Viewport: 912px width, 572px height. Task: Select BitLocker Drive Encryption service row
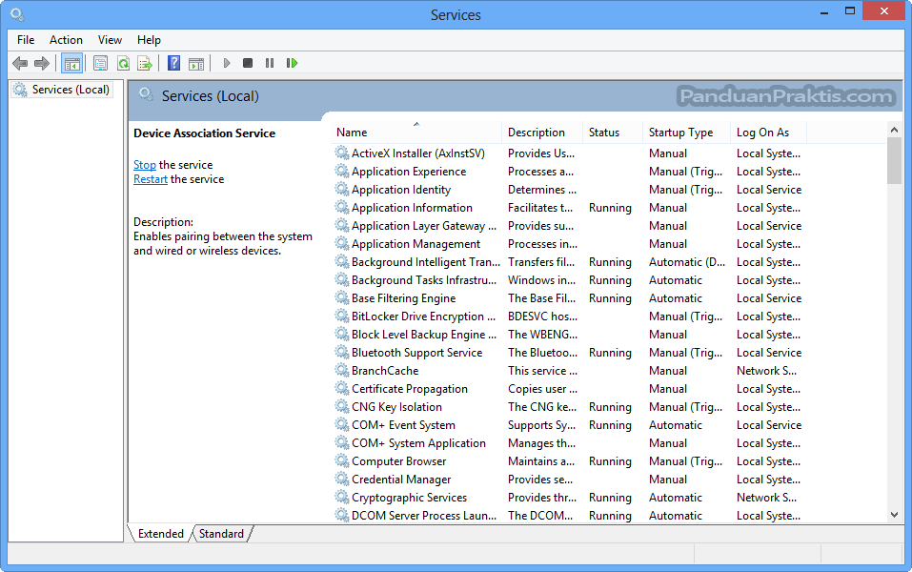568,316
